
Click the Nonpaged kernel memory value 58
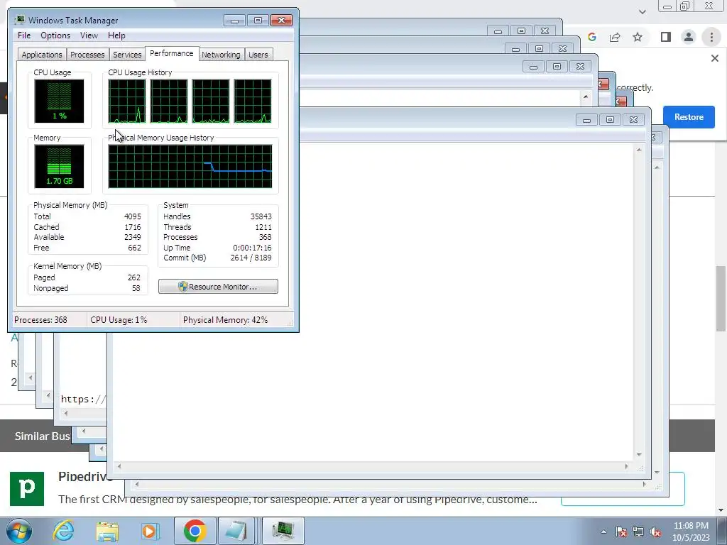pyautogui.click(x=136, y=288)
